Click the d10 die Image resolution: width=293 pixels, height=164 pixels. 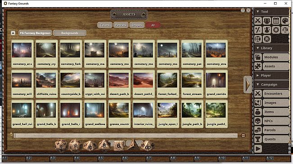click(90, 147)
